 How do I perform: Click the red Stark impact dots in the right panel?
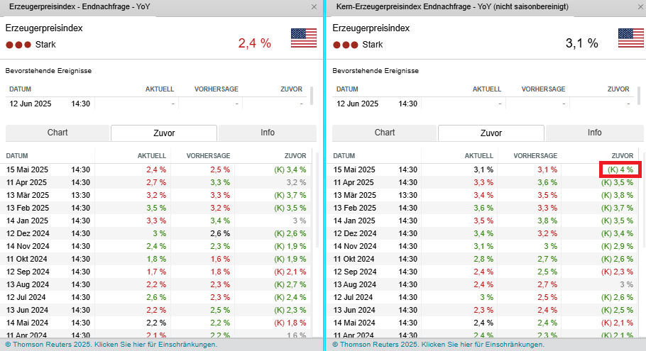click(346, 45)
